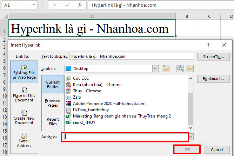Click the Cốc Cốc shortcut icon
234x156 pixels.
tap(68, 78)
